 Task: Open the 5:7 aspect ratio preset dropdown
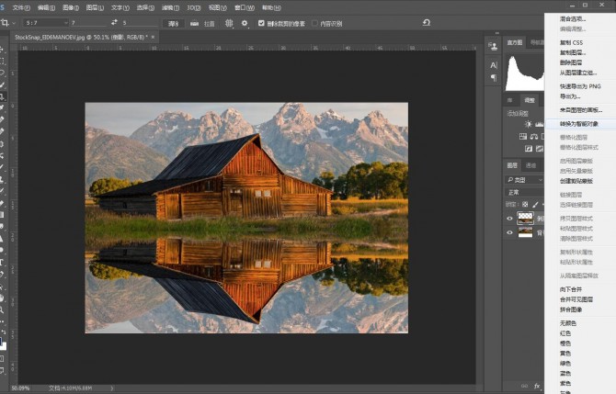tap(46, 22)
